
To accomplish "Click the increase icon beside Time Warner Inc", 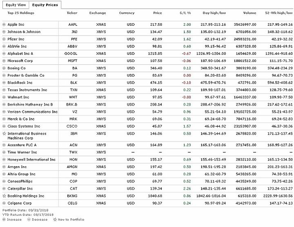I will [x=4, y=152].
